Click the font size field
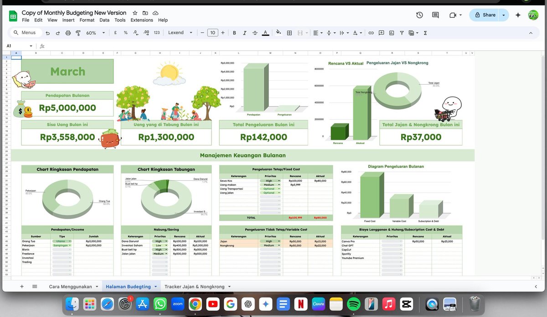Viewport: 547px width, 317px height. [212, 33]
